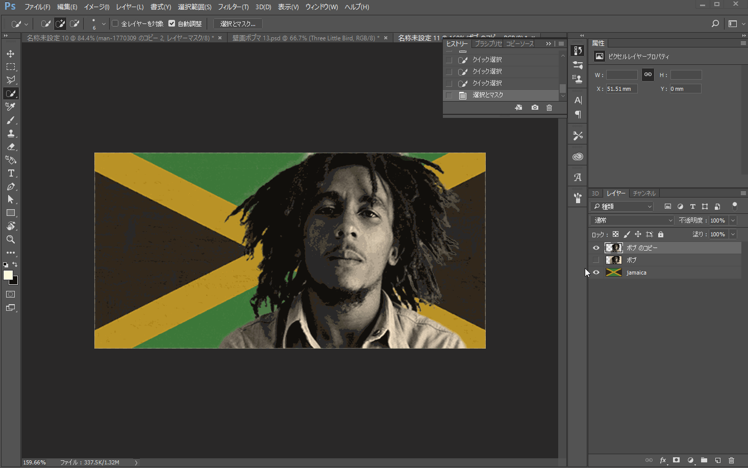Image resolution: width=748 pixels, height=468 pixels.
Task: Uncheck the 自動調整 checkbox
Action: pyautogui.click(x=172, y=23)
